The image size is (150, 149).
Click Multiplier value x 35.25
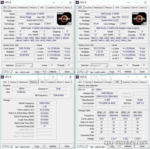click(99, 52)
